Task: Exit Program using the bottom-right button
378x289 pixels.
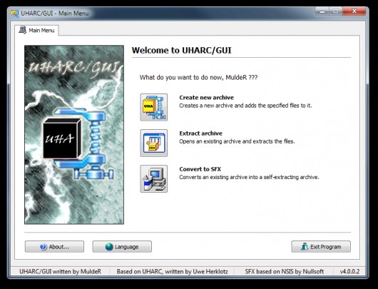Action: pyautogui.click(x=321, y=247)
